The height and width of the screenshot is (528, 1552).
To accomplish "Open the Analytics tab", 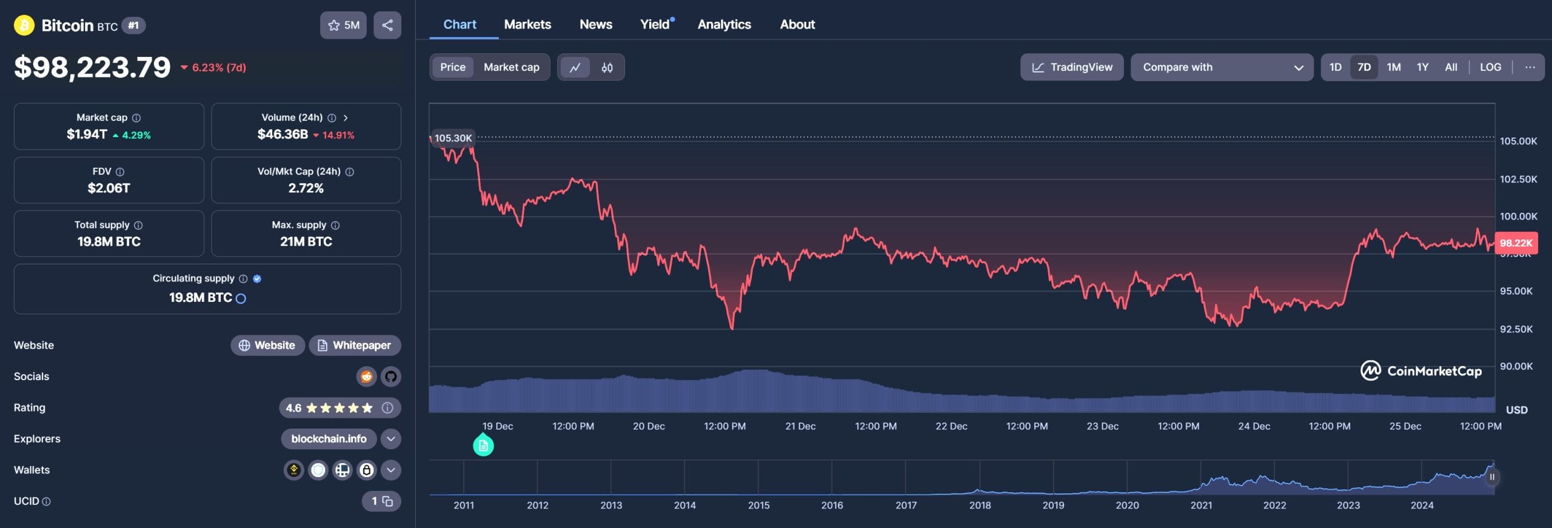I will tap(724, 24).
